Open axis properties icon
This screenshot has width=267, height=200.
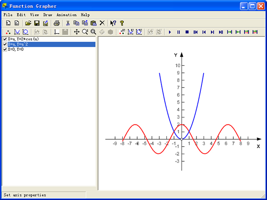pos(57,32)
